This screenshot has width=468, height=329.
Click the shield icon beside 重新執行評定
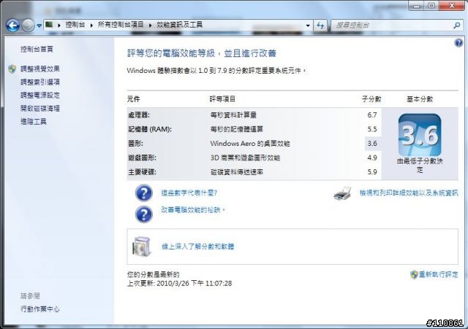pos(414,274)
